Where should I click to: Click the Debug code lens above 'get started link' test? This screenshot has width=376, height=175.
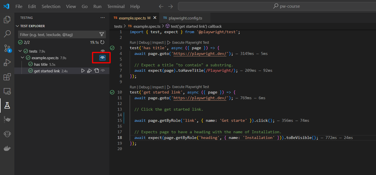(x=144, y=87)
